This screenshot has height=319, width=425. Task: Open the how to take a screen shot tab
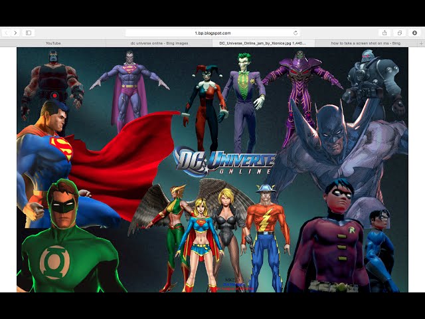point(366,43)
